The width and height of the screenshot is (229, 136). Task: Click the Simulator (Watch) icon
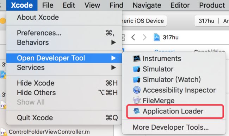point(137,80)
